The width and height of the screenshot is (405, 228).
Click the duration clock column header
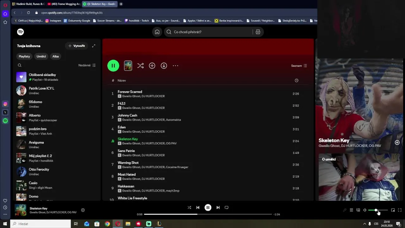(296, 80)
